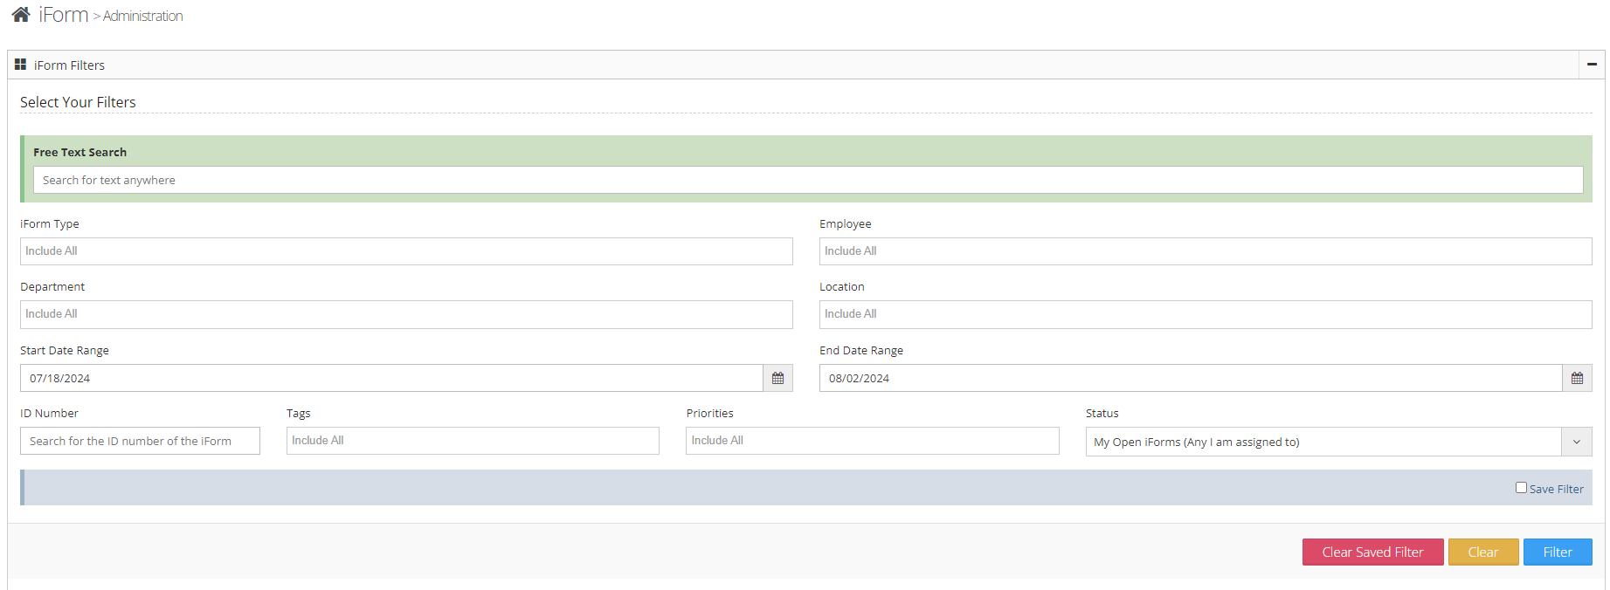Open the Priorities dropdown
The image size is (1610, 590).
(x=871, y=441)
